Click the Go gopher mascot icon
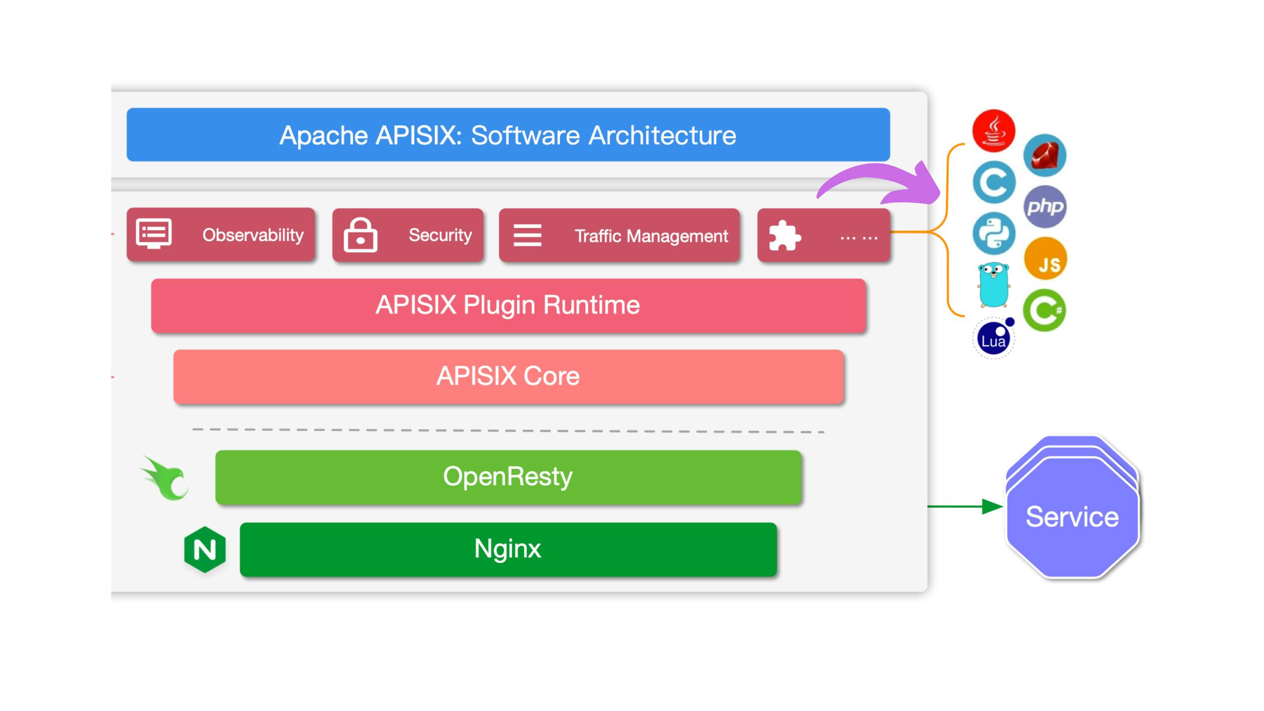 (993, 285)
